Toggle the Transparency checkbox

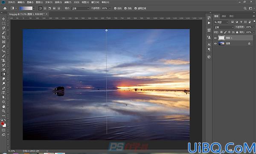click(x=136, y=9)
